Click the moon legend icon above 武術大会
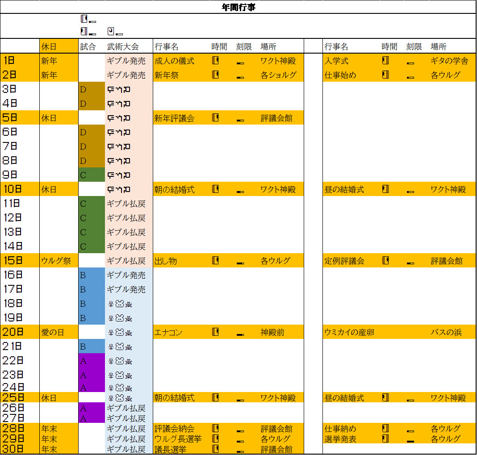477x455 pixels. (x=111, y=31)
